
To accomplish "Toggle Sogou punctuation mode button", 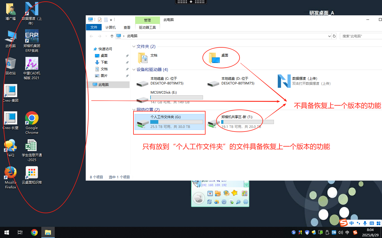I will pos(358,223).
